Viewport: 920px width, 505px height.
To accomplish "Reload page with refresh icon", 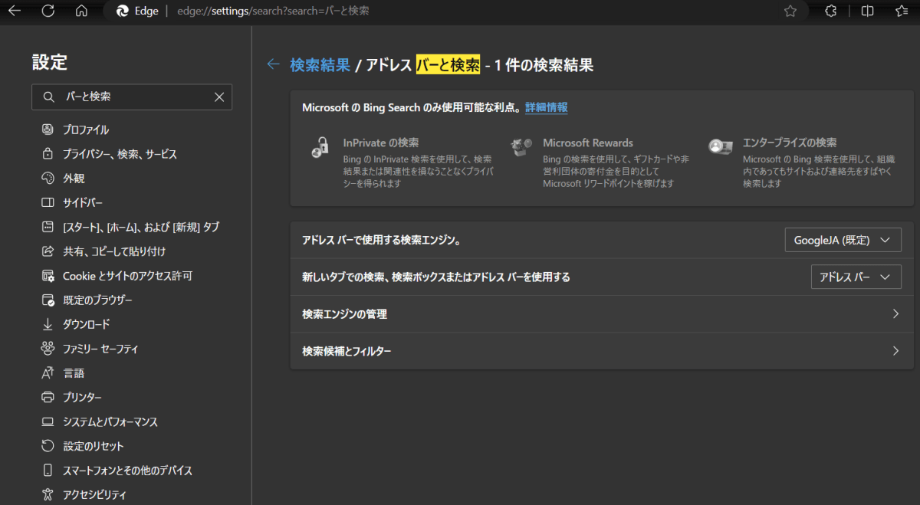I will (48, 11).
